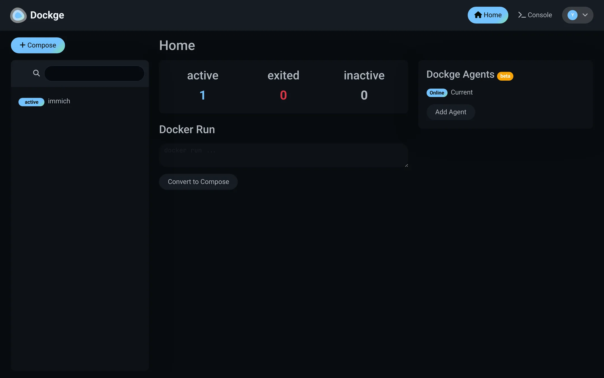Viewport: 604px width, 378px height.
Task: Click the Docker Run heading
Action: pos(187,130)
